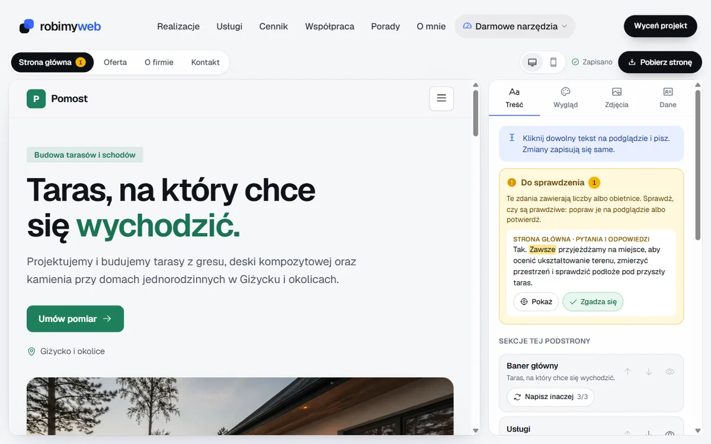This screenshot has width=711, height=444.
Task: Click the Pokaż button
Action: 536,302
